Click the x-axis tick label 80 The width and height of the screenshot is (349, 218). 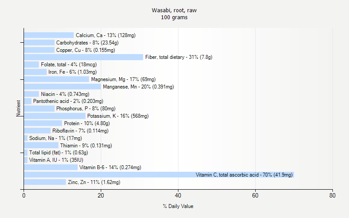tap(332, 195)
